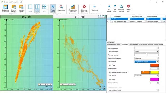
Task: Open Стиль линии dropdown showing Сплошная
Action: [146, 76]
